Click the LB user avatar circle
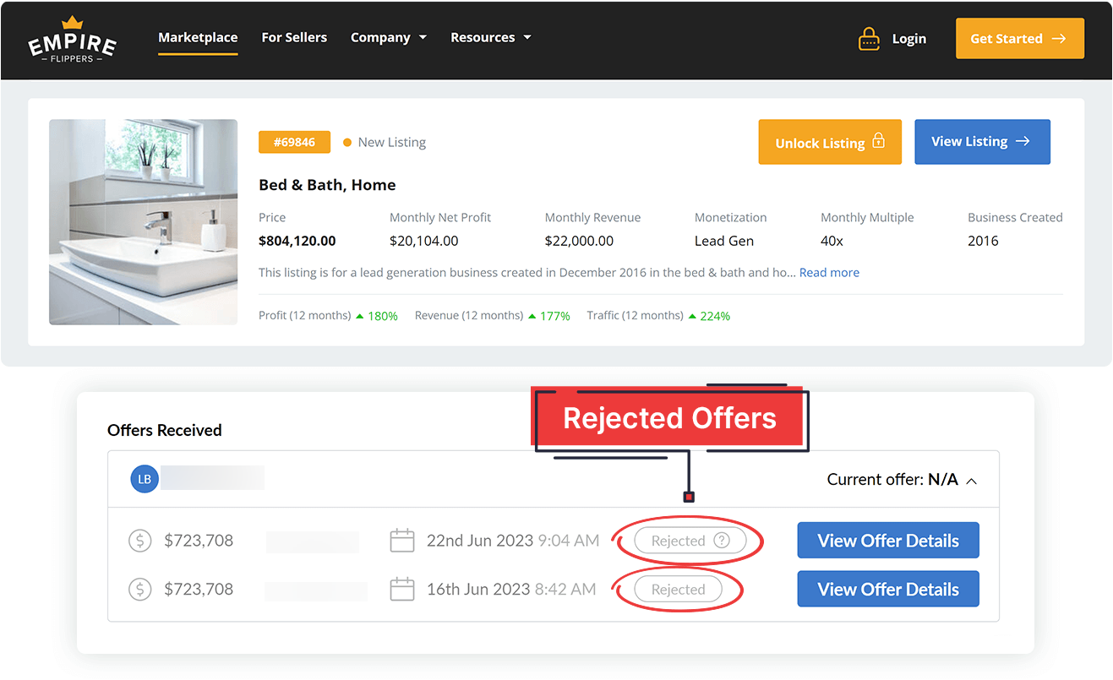The image size is (1113, 680). (145, 479)
